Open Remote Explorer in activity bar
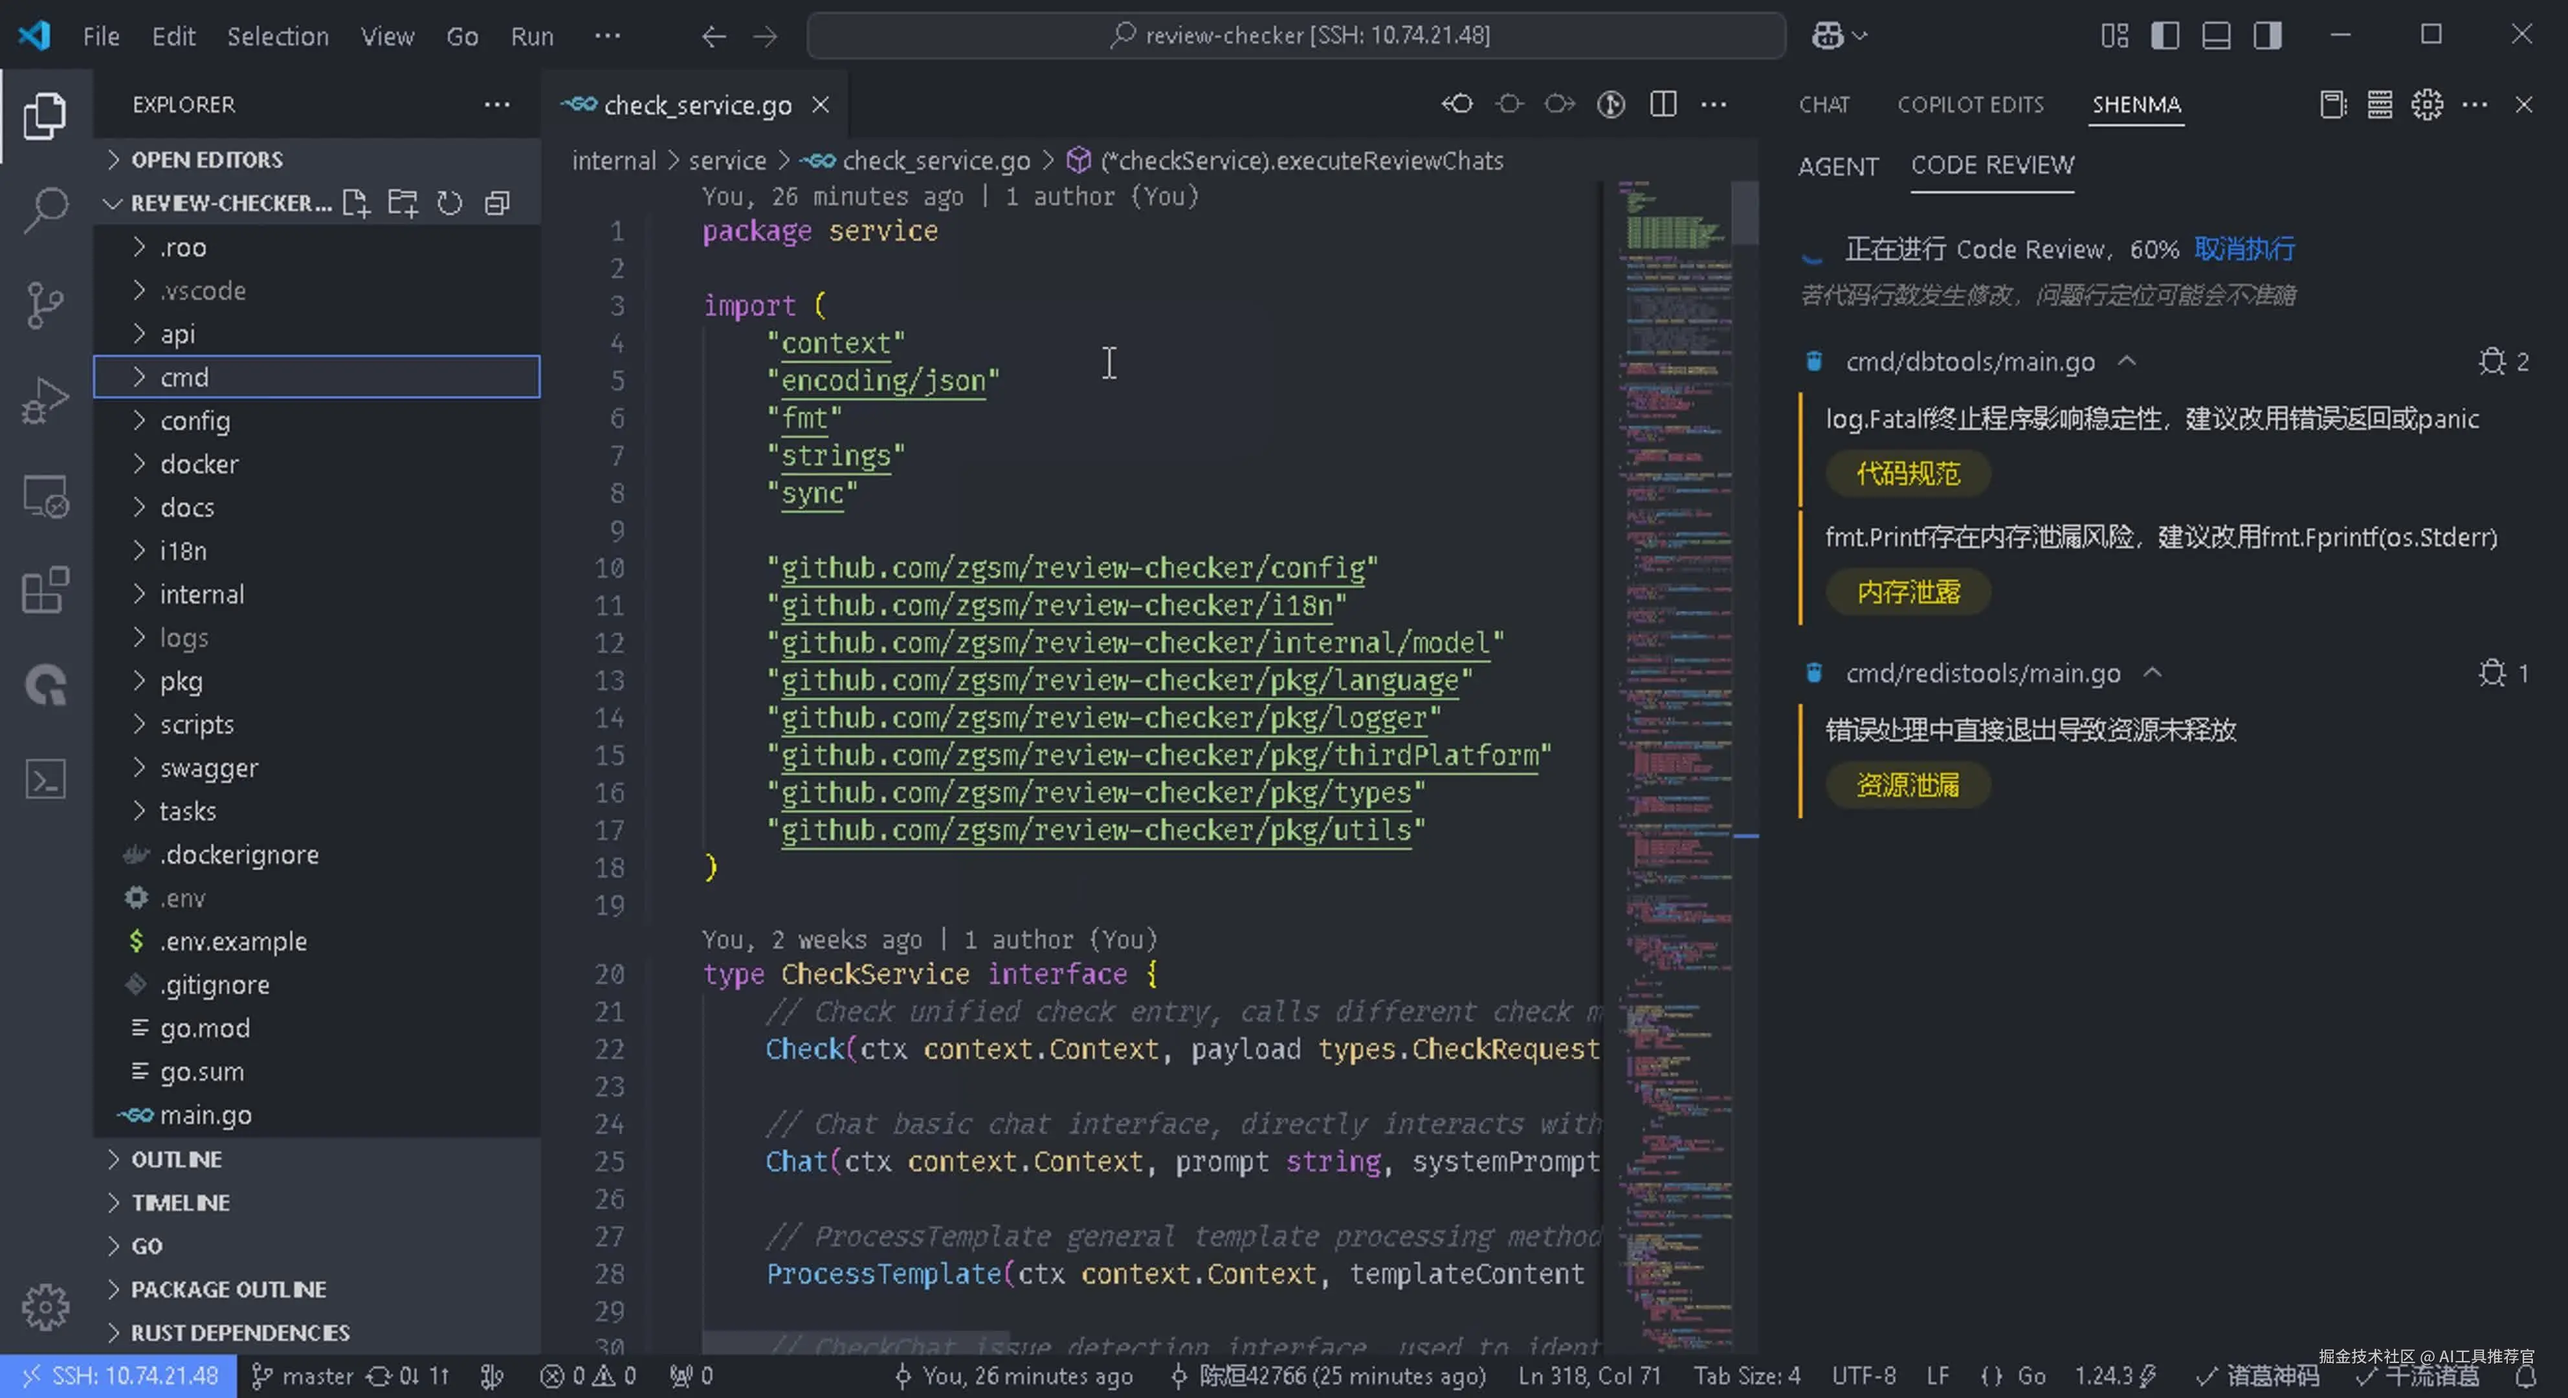 (x=45, y=496)
